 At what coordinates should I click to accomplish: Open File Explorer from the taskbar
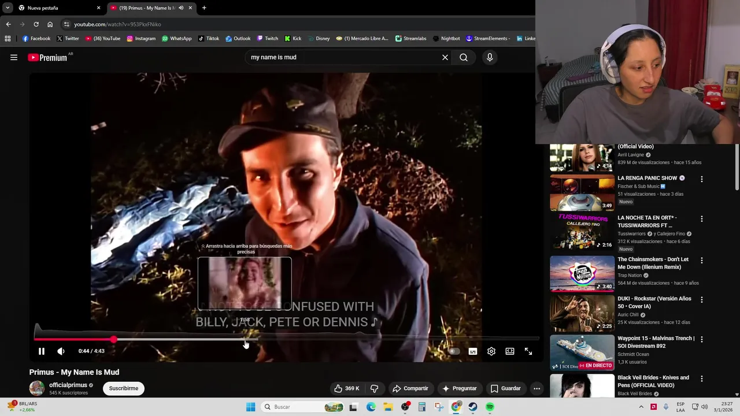click(x=388, y=407)
